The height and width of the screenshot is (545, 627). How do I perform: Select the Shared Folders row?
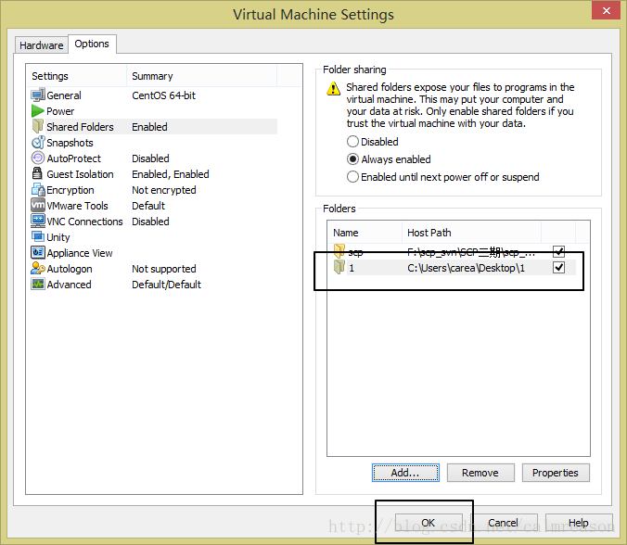pos(154,126)
